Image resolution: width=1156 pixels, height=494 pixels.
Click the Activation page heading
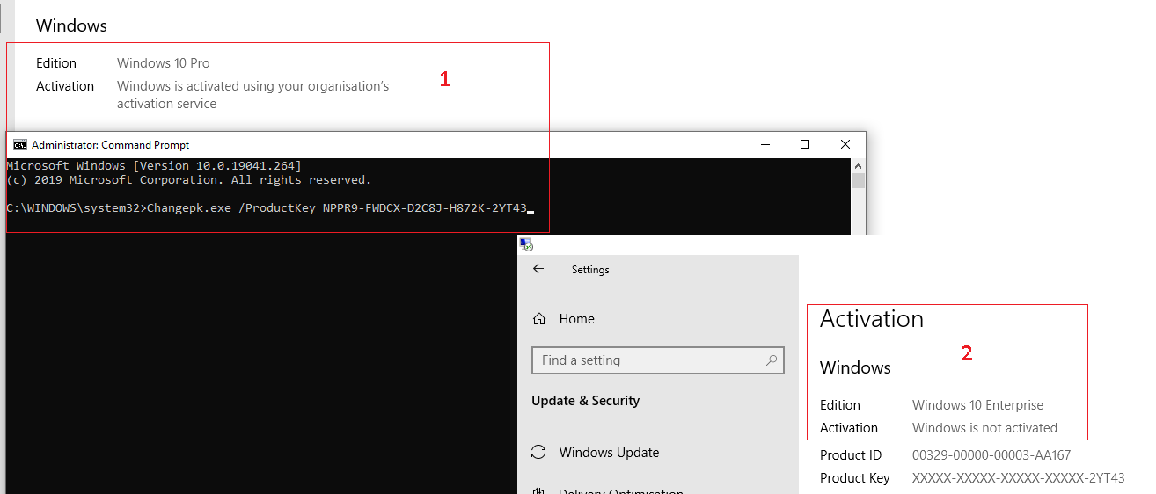tap(872, 319)
